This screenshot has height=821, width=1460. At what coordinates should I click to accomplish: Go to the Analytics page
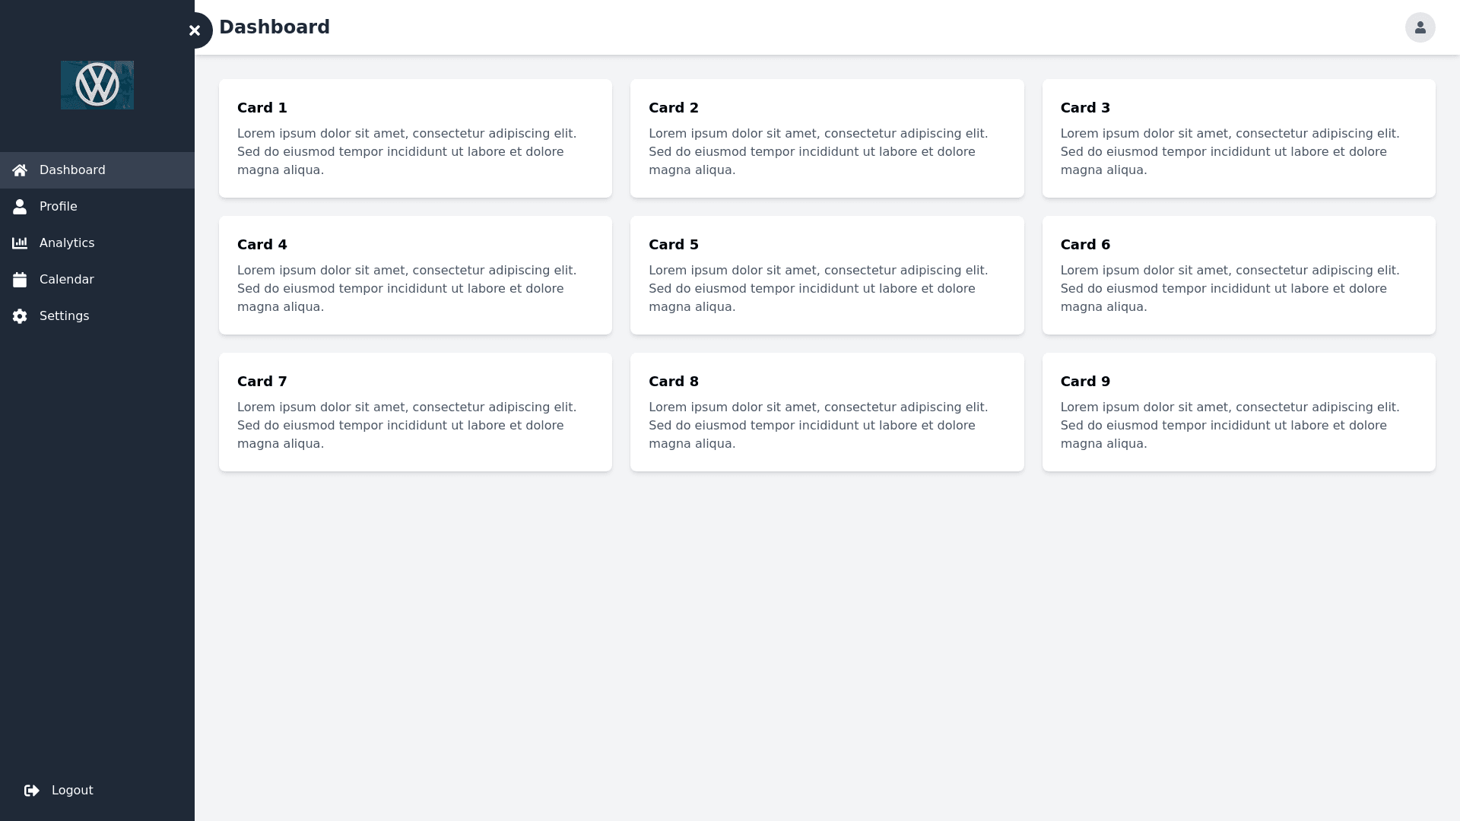[67, 243]
